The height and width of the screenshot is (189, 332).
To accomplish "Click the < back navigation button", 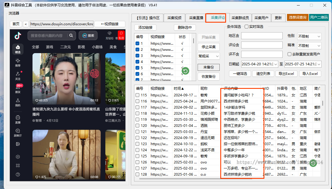I will coord(26,24).
